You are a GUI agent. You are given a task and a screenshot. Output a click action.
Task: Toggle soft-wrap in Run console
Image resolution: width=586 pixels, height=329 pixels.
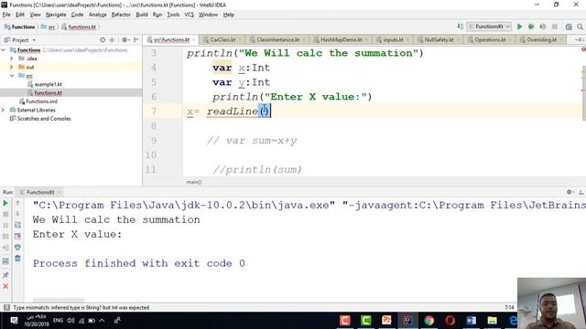[x=17, y=225]
